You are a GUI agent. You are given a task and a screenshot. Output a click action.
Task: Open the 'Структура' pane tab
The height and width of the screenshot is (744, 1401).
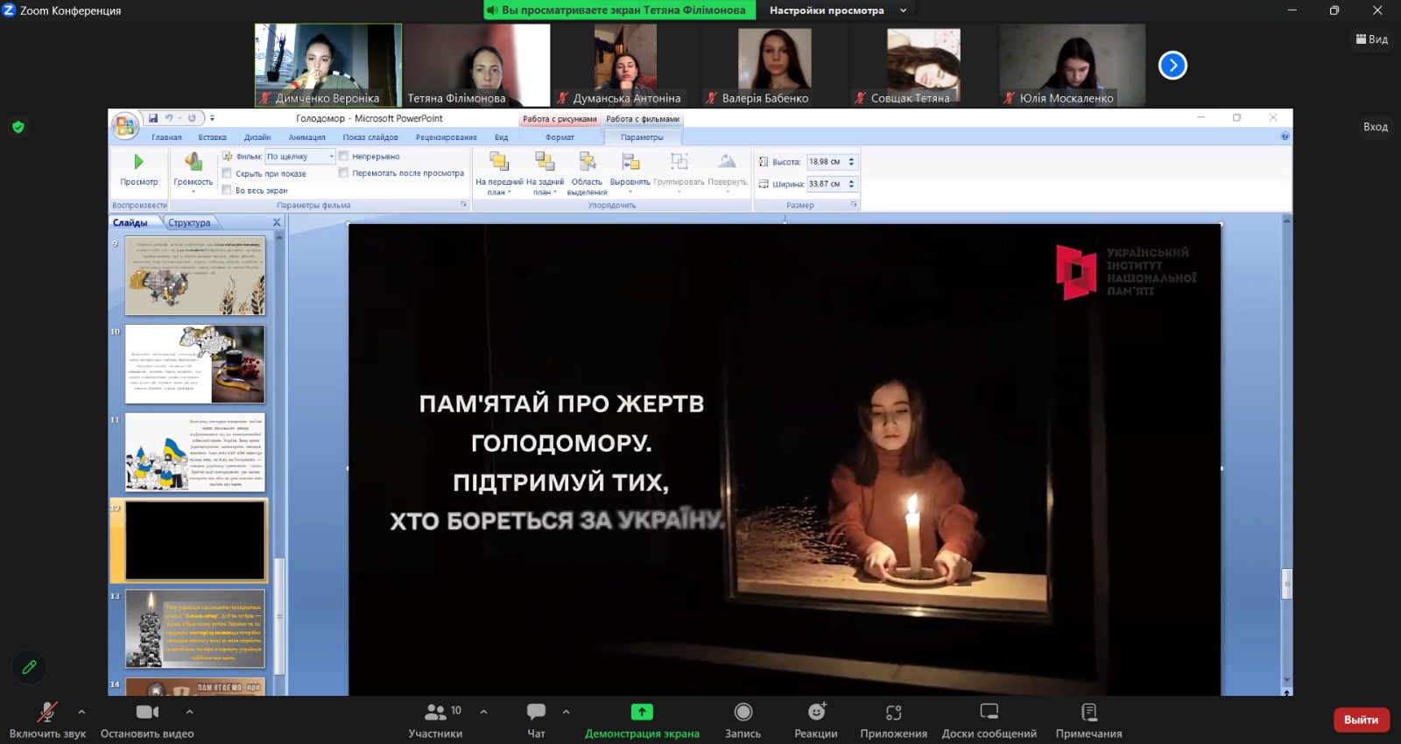pos(189,222)
